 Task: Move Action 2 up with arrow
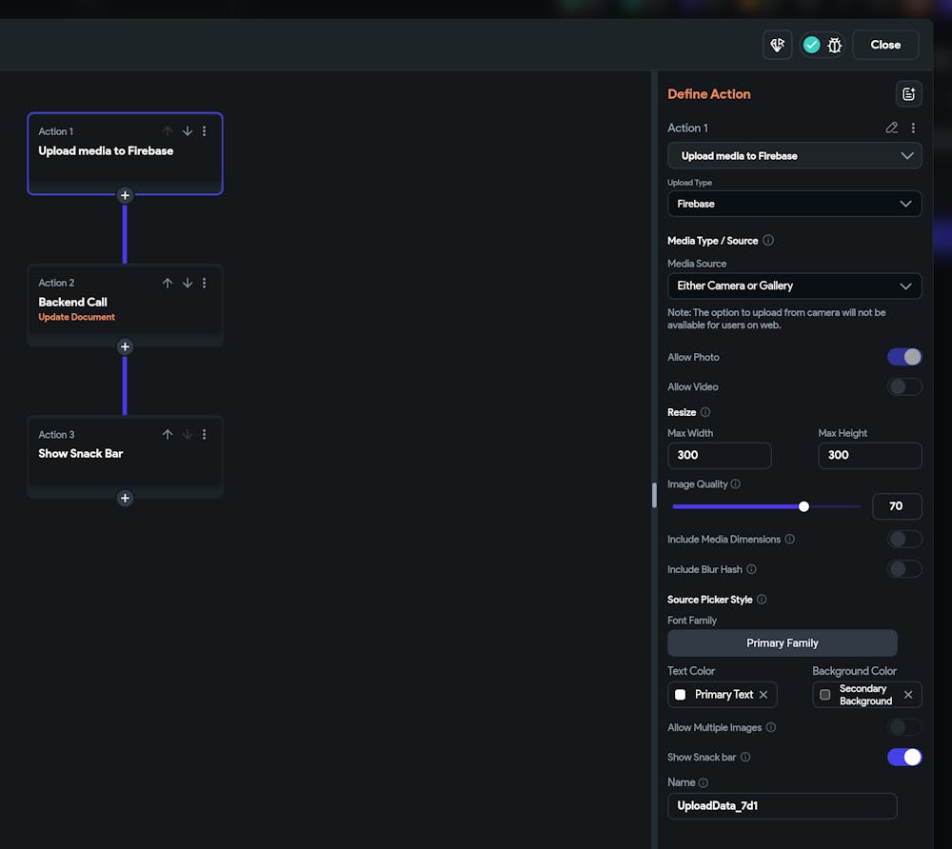click(x=168, y=283)
